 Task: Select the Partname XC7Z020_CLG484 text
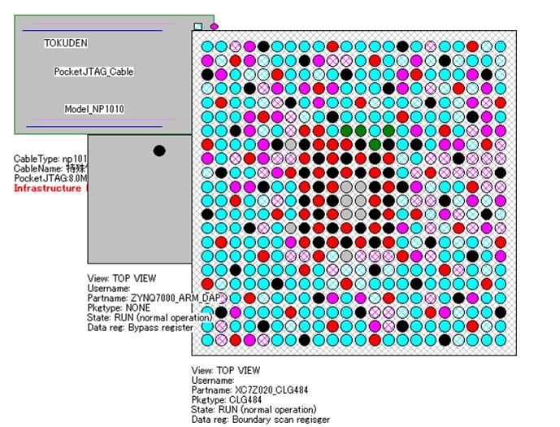[251, 390]
